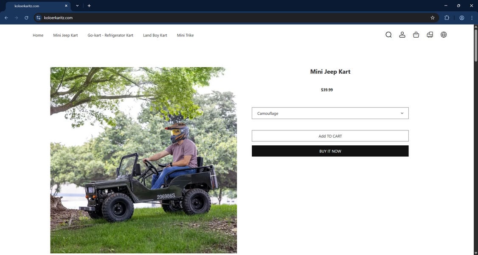The width and height of the screenshot is (478, 255).
Task: Open Chrome's three-dot menu
Action: (472, 18)
